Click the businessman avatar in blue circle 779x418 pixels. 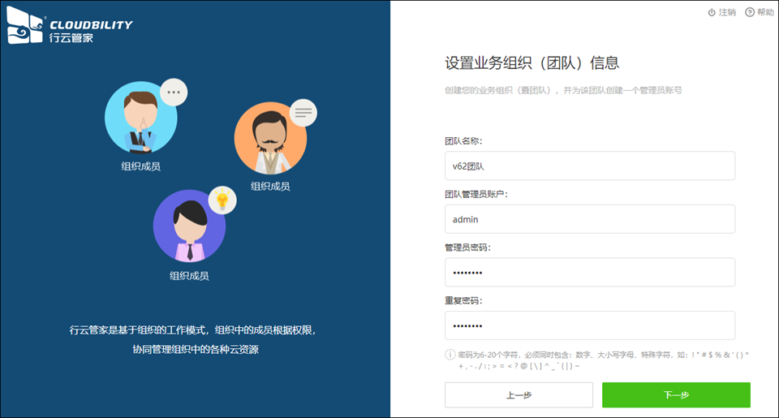pyautogui.click(x=140, y=118)
